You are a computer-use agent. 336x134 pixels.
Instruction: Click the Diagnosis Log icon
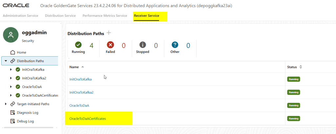[x=13, y=113]
